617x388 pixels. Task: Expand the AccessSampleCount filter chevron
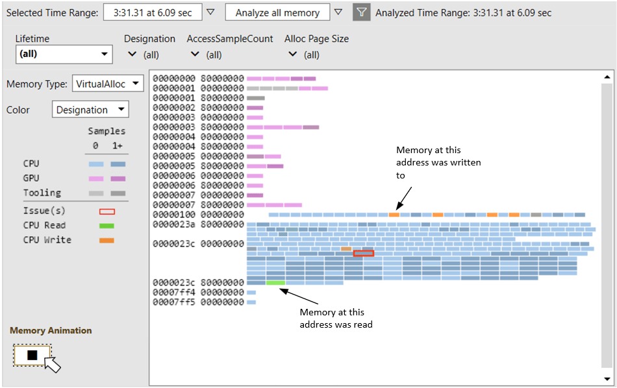tap(195, 55)
